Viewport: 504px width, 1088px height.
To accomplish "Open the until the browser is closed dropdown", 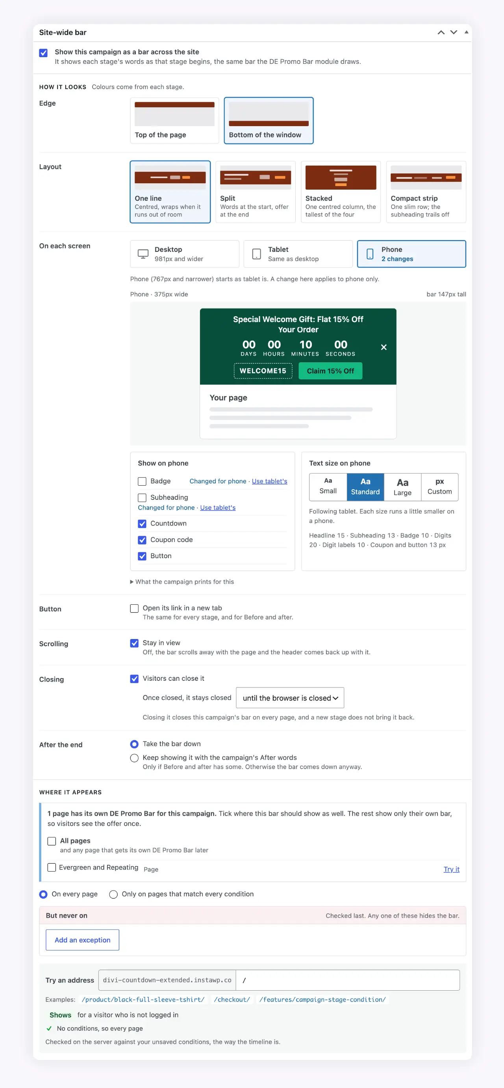I will coord(290,698).
